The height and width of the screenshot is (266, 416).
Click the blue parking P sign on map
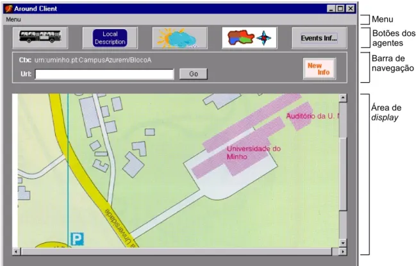pos(77,239)
